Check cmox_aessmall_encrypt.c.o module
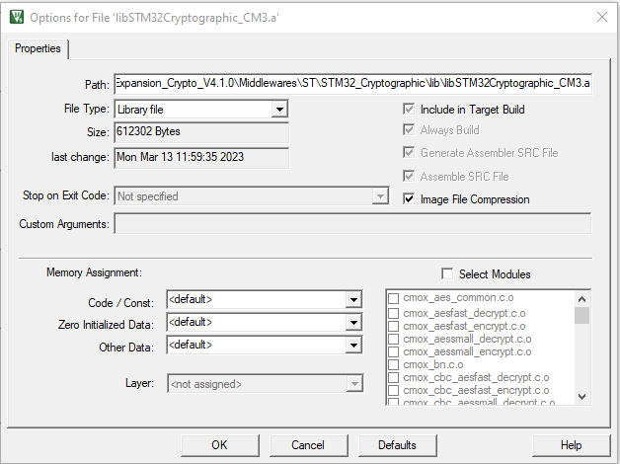620x464 pixels. click(x=394, y=352)
